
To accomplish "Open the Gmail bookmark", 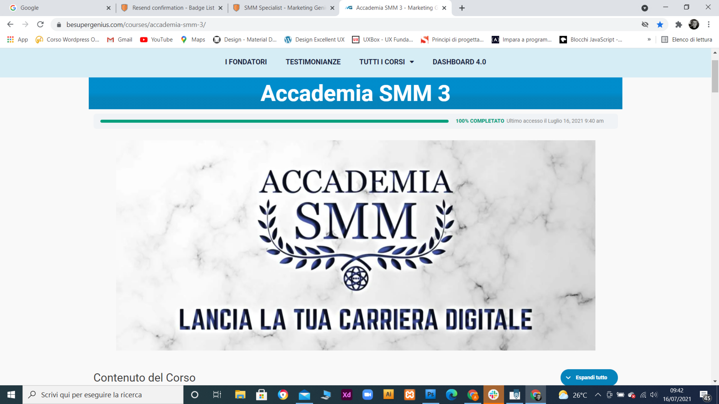I will [x=120, y=40].
